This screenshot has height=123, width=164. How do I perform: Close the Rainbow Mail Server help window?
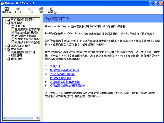[160, 4]
